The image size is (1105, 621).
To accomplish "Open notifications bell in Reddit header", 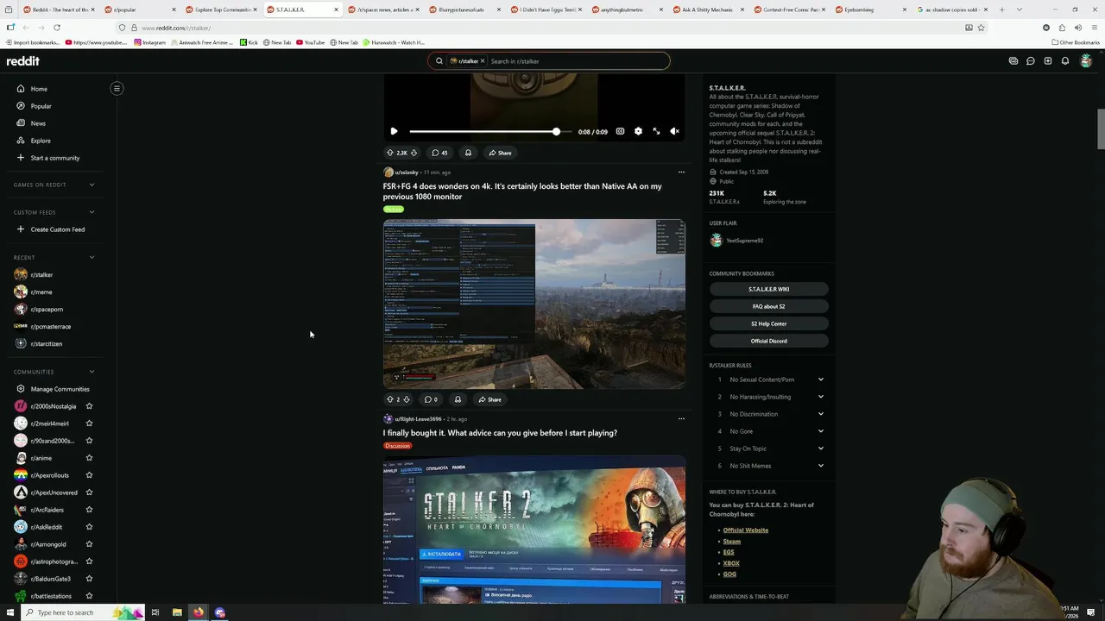I will click(1065, 61).
